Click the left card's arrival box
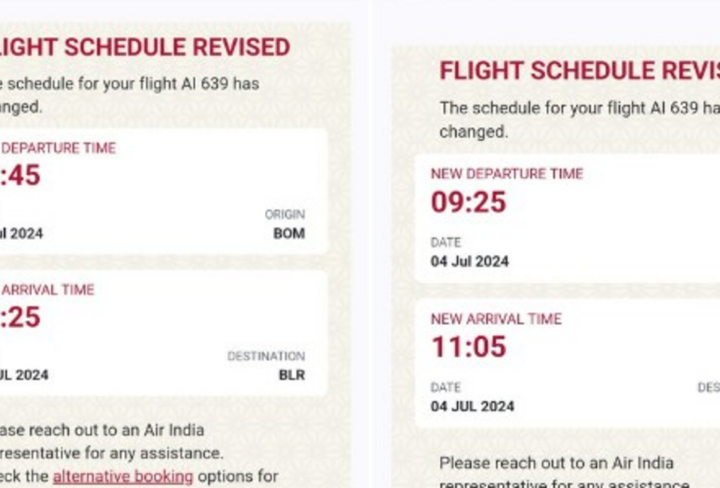Screen dimensions: 720x488 click(x=163, y=333)
